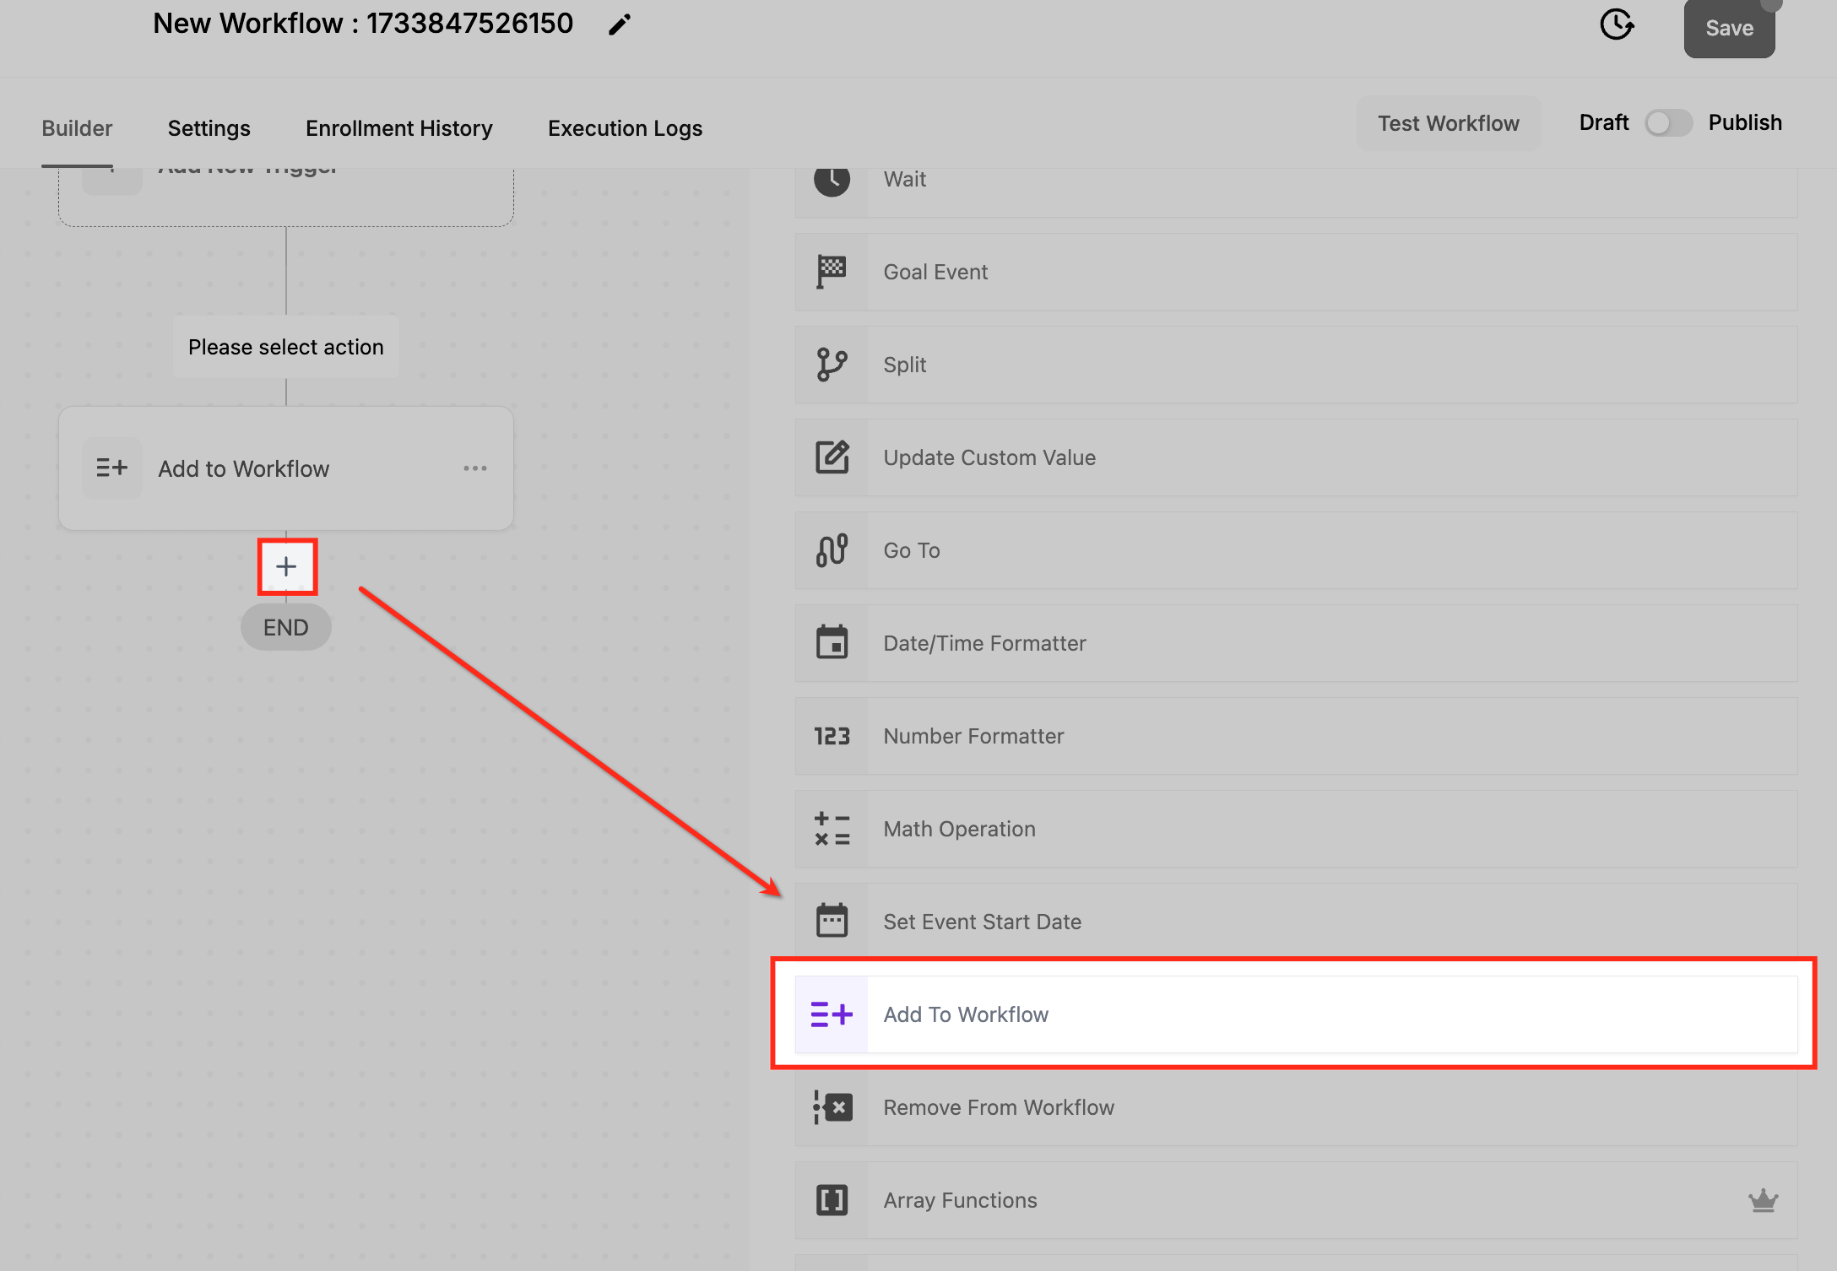Switch to the Settings tab
The height and width of the screenshot is (1271, 1837).
click(209, 128)
